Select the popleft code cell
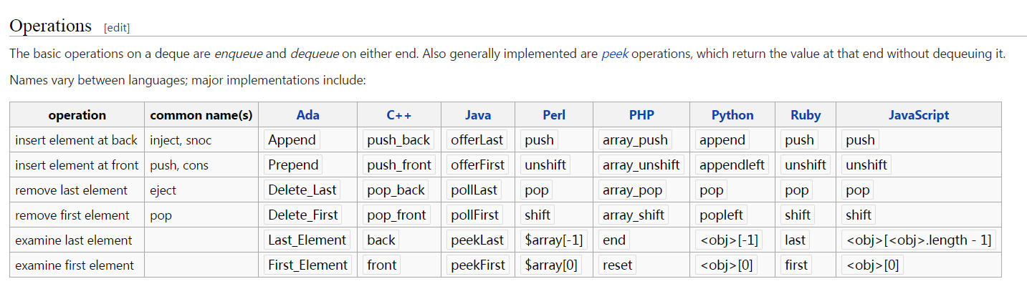Screen dimensions: 1027x299 point(722,215)
